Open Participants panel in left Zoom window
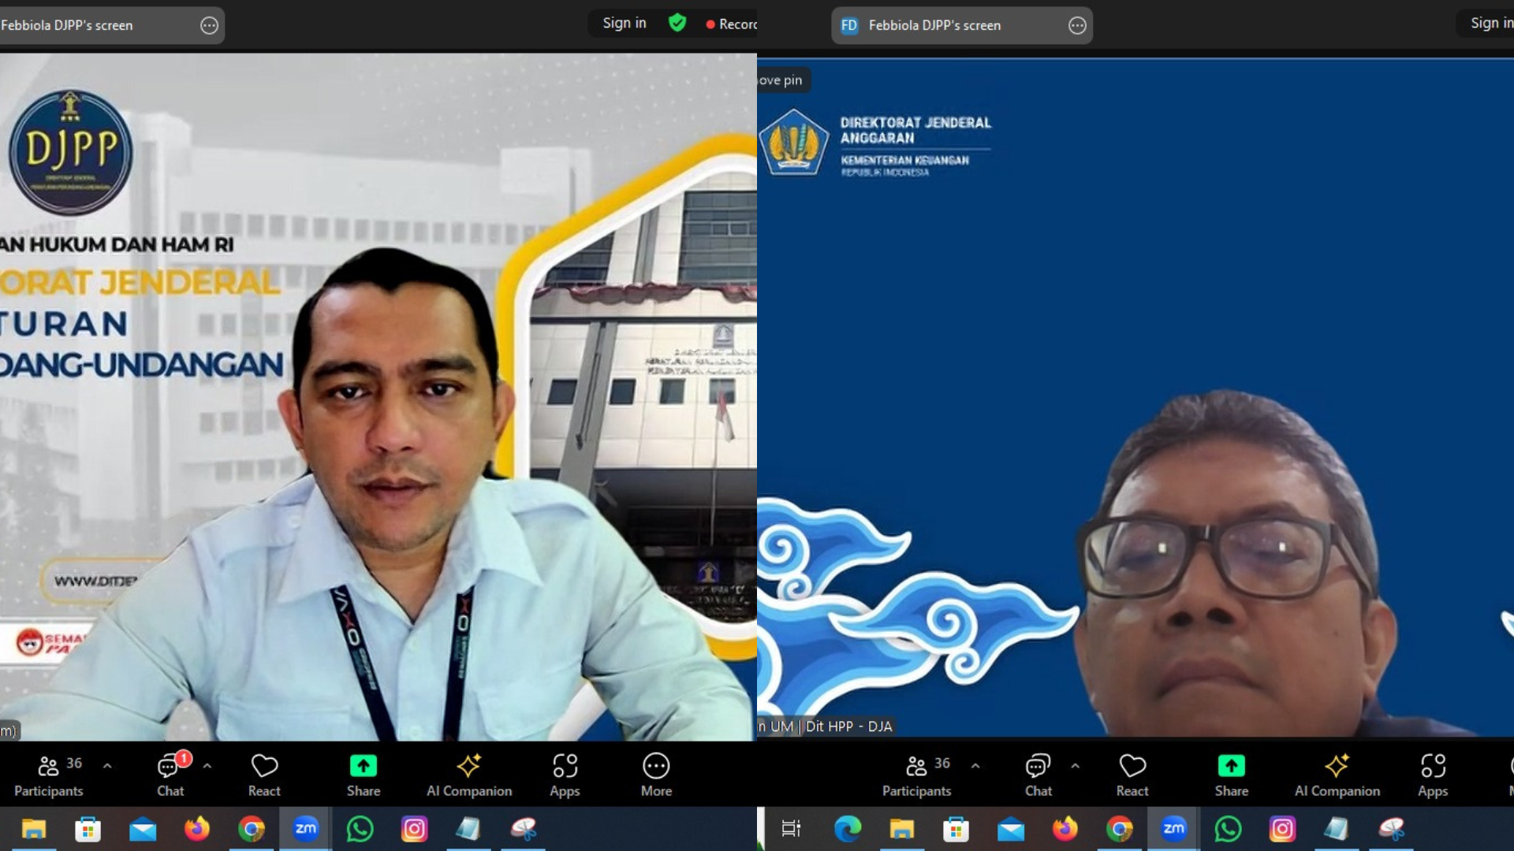The width and height of the screenshot is (1514, 851). click(49, 775)
